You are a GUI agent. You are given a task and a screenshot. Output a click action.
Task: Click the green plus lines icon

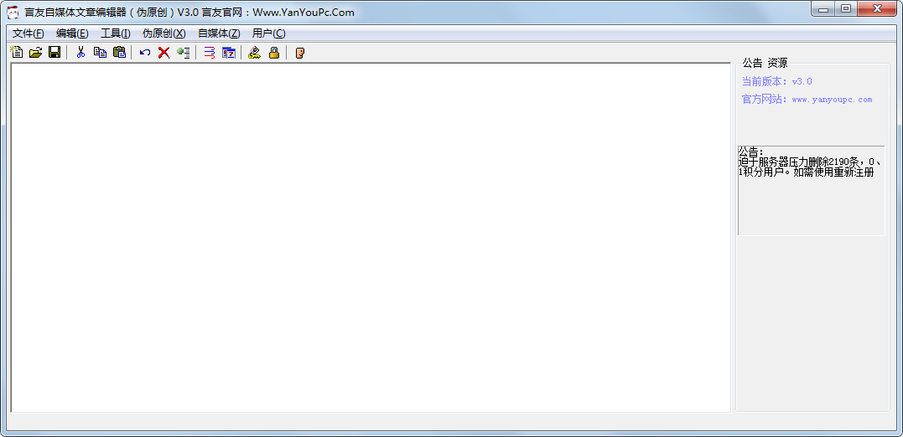click(183, 53)
